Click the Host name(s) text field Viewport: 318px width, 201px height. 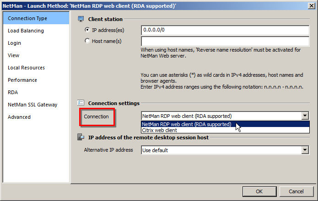(225, 41)
